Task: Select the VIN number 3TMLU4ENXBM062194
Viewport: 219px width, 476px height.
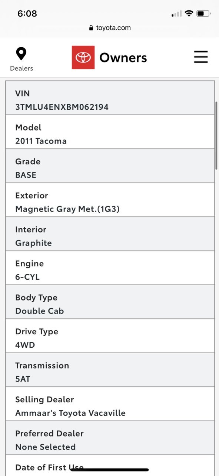Action: coord(62,107)
